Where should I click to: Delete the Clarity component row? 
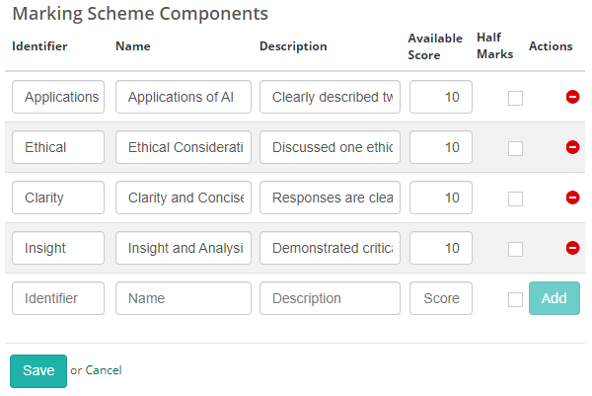(572, 198)
